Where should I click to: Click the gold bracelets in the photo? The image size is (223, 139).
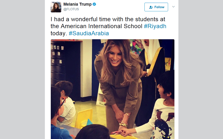pos(123,124)
